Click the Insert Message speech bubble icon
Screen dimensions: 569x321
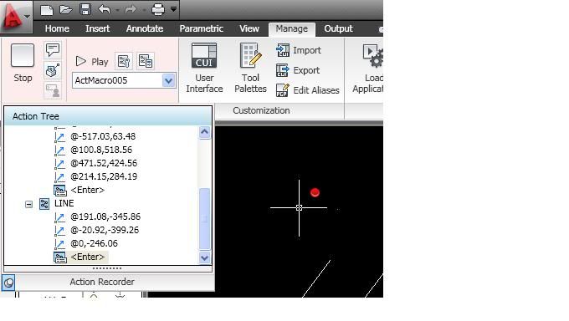point(53,49)
